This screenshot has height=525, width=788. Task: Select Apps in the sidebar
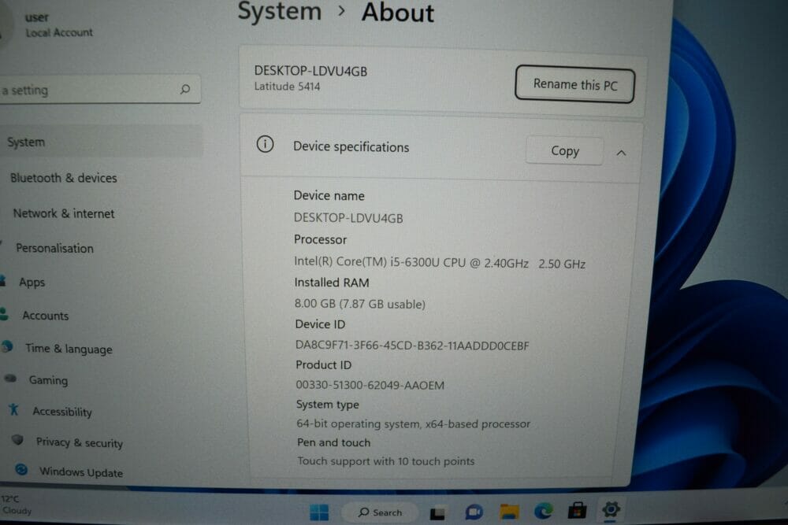[x=32, y=283]
